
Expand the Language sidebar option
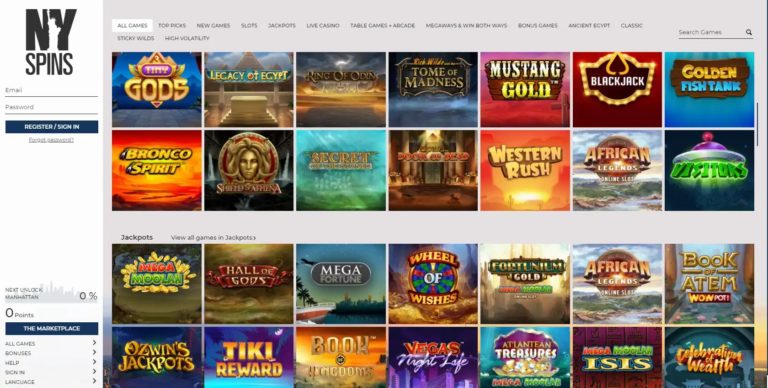tap(94, 381)
